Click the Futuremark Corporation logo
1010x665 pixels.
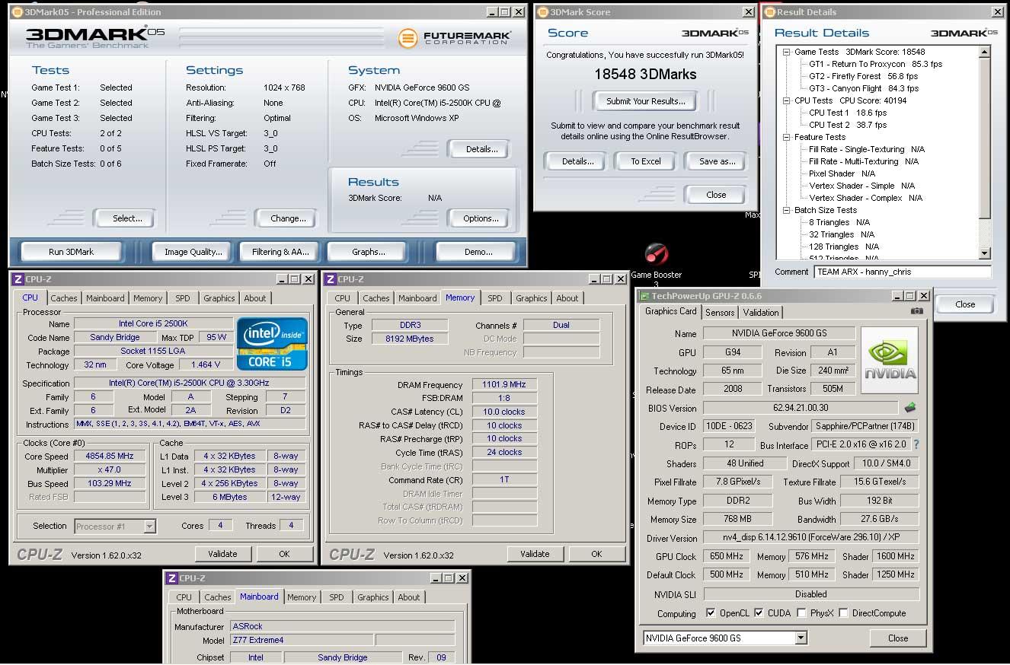455,37
